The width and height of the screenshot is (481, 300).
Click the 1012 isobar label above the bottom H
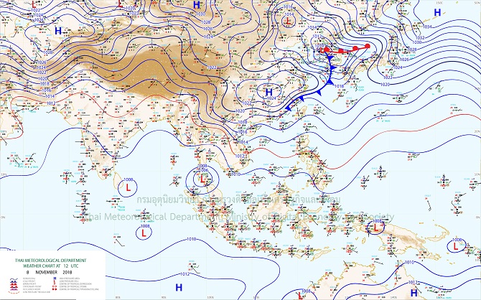coord(184,274)
